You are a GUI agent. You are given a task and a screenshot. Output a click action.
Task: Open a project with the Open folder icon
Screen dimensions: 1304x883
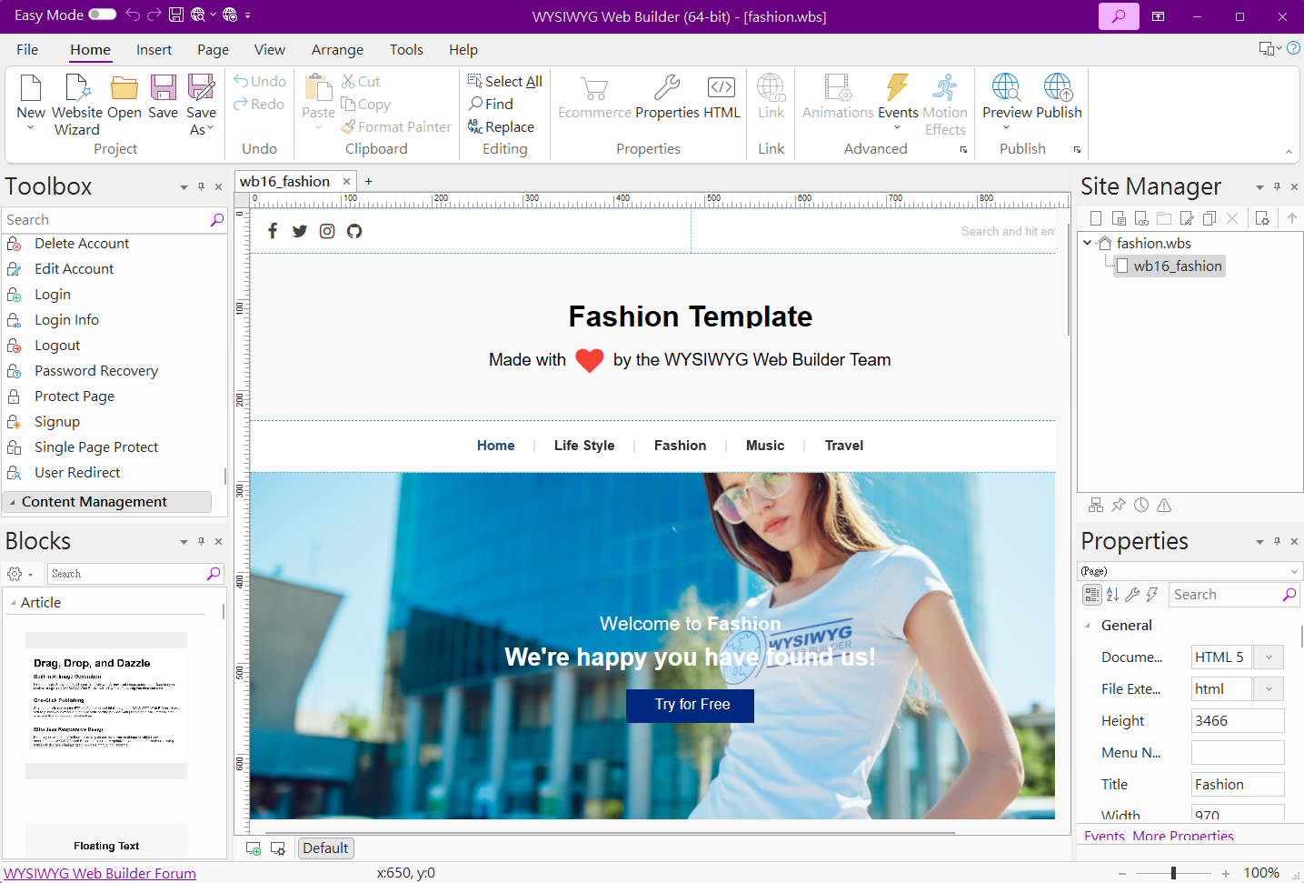click(124, 88)
